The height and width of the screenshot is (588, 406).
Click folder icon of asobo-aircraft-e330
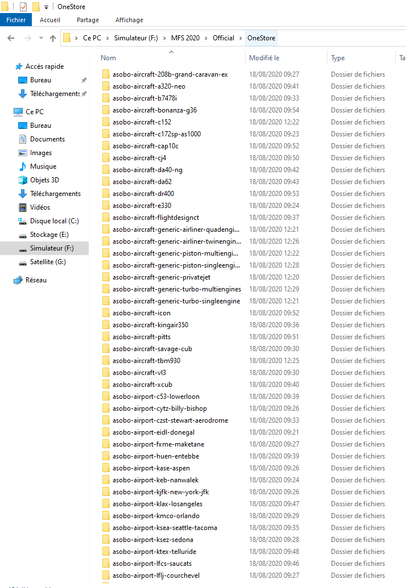point(106,206)
